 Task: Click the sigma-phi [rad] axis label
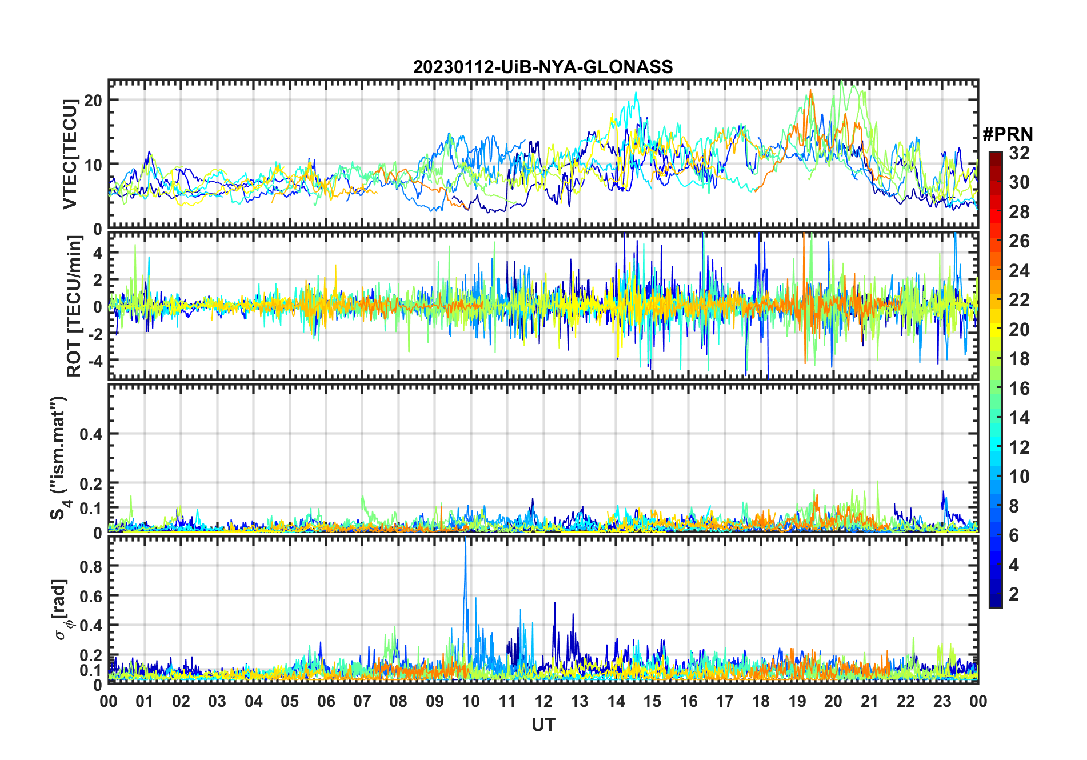click(61, 610)
